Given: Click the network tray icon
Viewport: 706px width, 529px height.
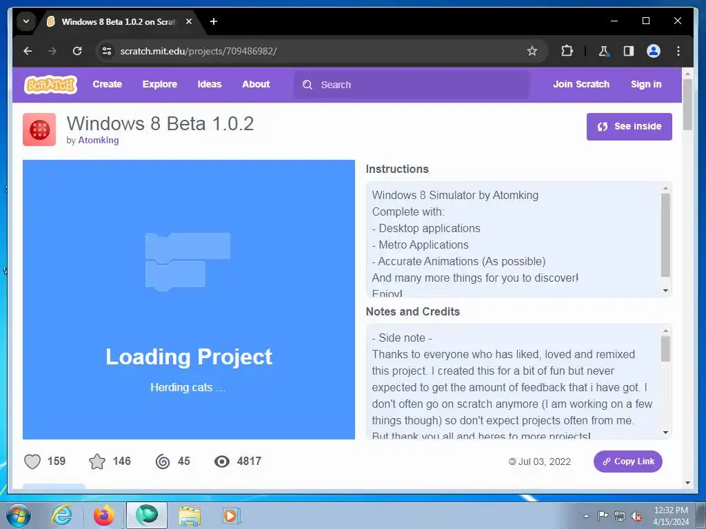Looking at the screenshot, I should [620, 517].
